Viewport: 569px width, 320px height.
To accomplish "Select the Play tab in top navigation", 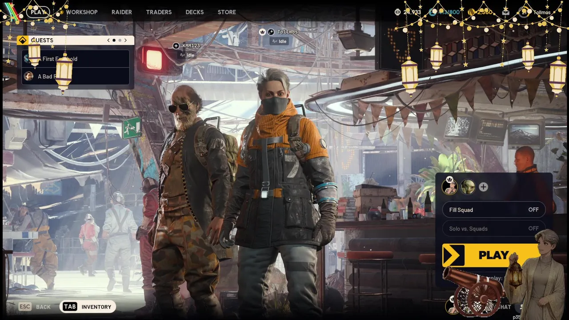I will coord(38,12).
